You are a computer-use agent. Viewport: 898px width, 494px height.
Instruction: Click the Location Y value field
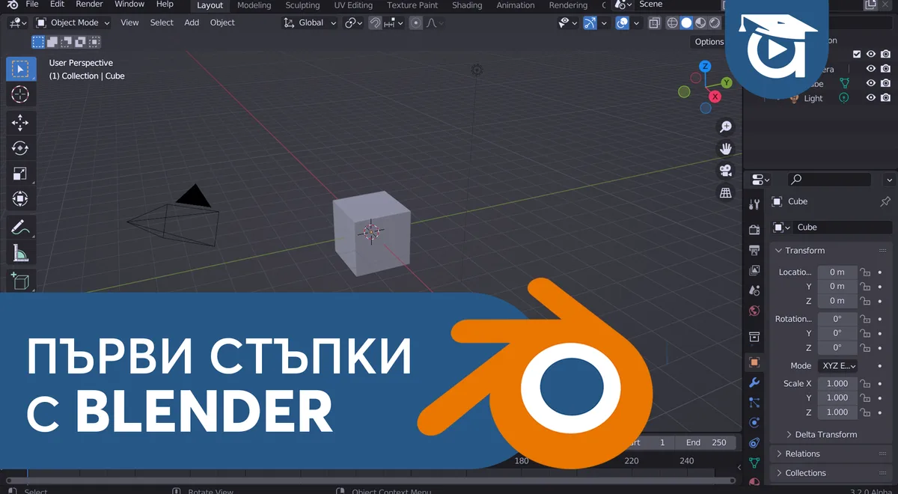pos(837,287)
